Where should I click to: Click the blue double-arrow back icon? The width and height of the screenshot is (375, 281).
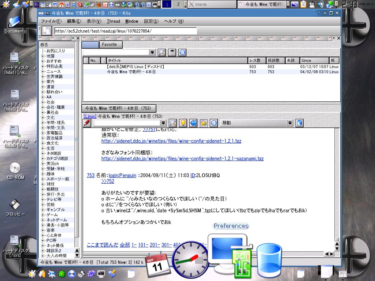tap(193, 123)
